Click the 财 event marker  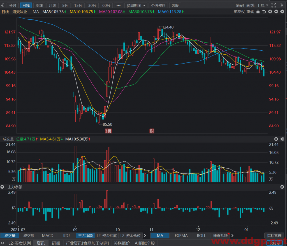pos(152,131)
